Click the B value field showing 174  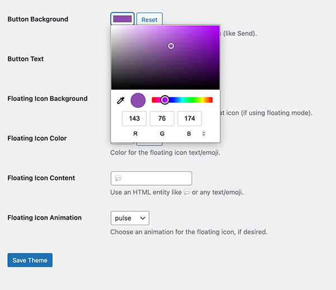(x=190, y=119)
